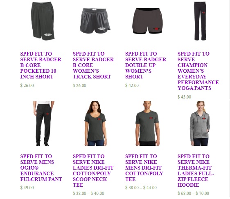
Task: Open the Mens OGIO Endurance Fulcrum Pant image
Action: click(x=43, y=123)
